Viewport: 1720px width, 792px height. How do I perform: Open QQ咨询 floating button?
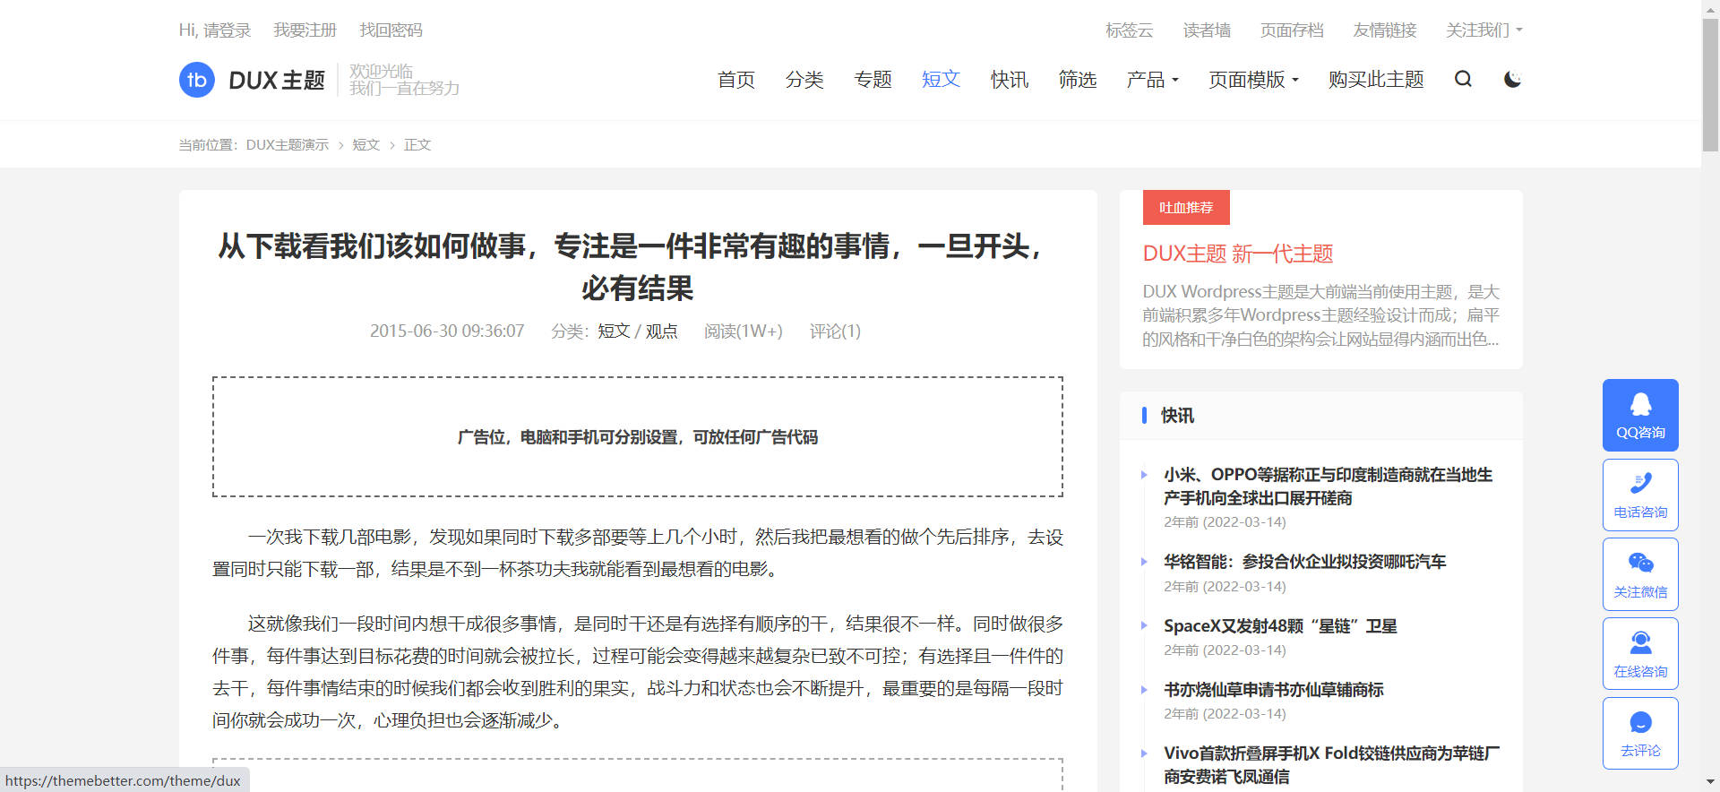tap(1640, 415)
